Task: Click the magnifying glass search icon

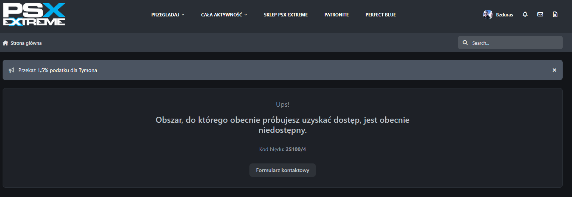Action: tap(465, 43)
